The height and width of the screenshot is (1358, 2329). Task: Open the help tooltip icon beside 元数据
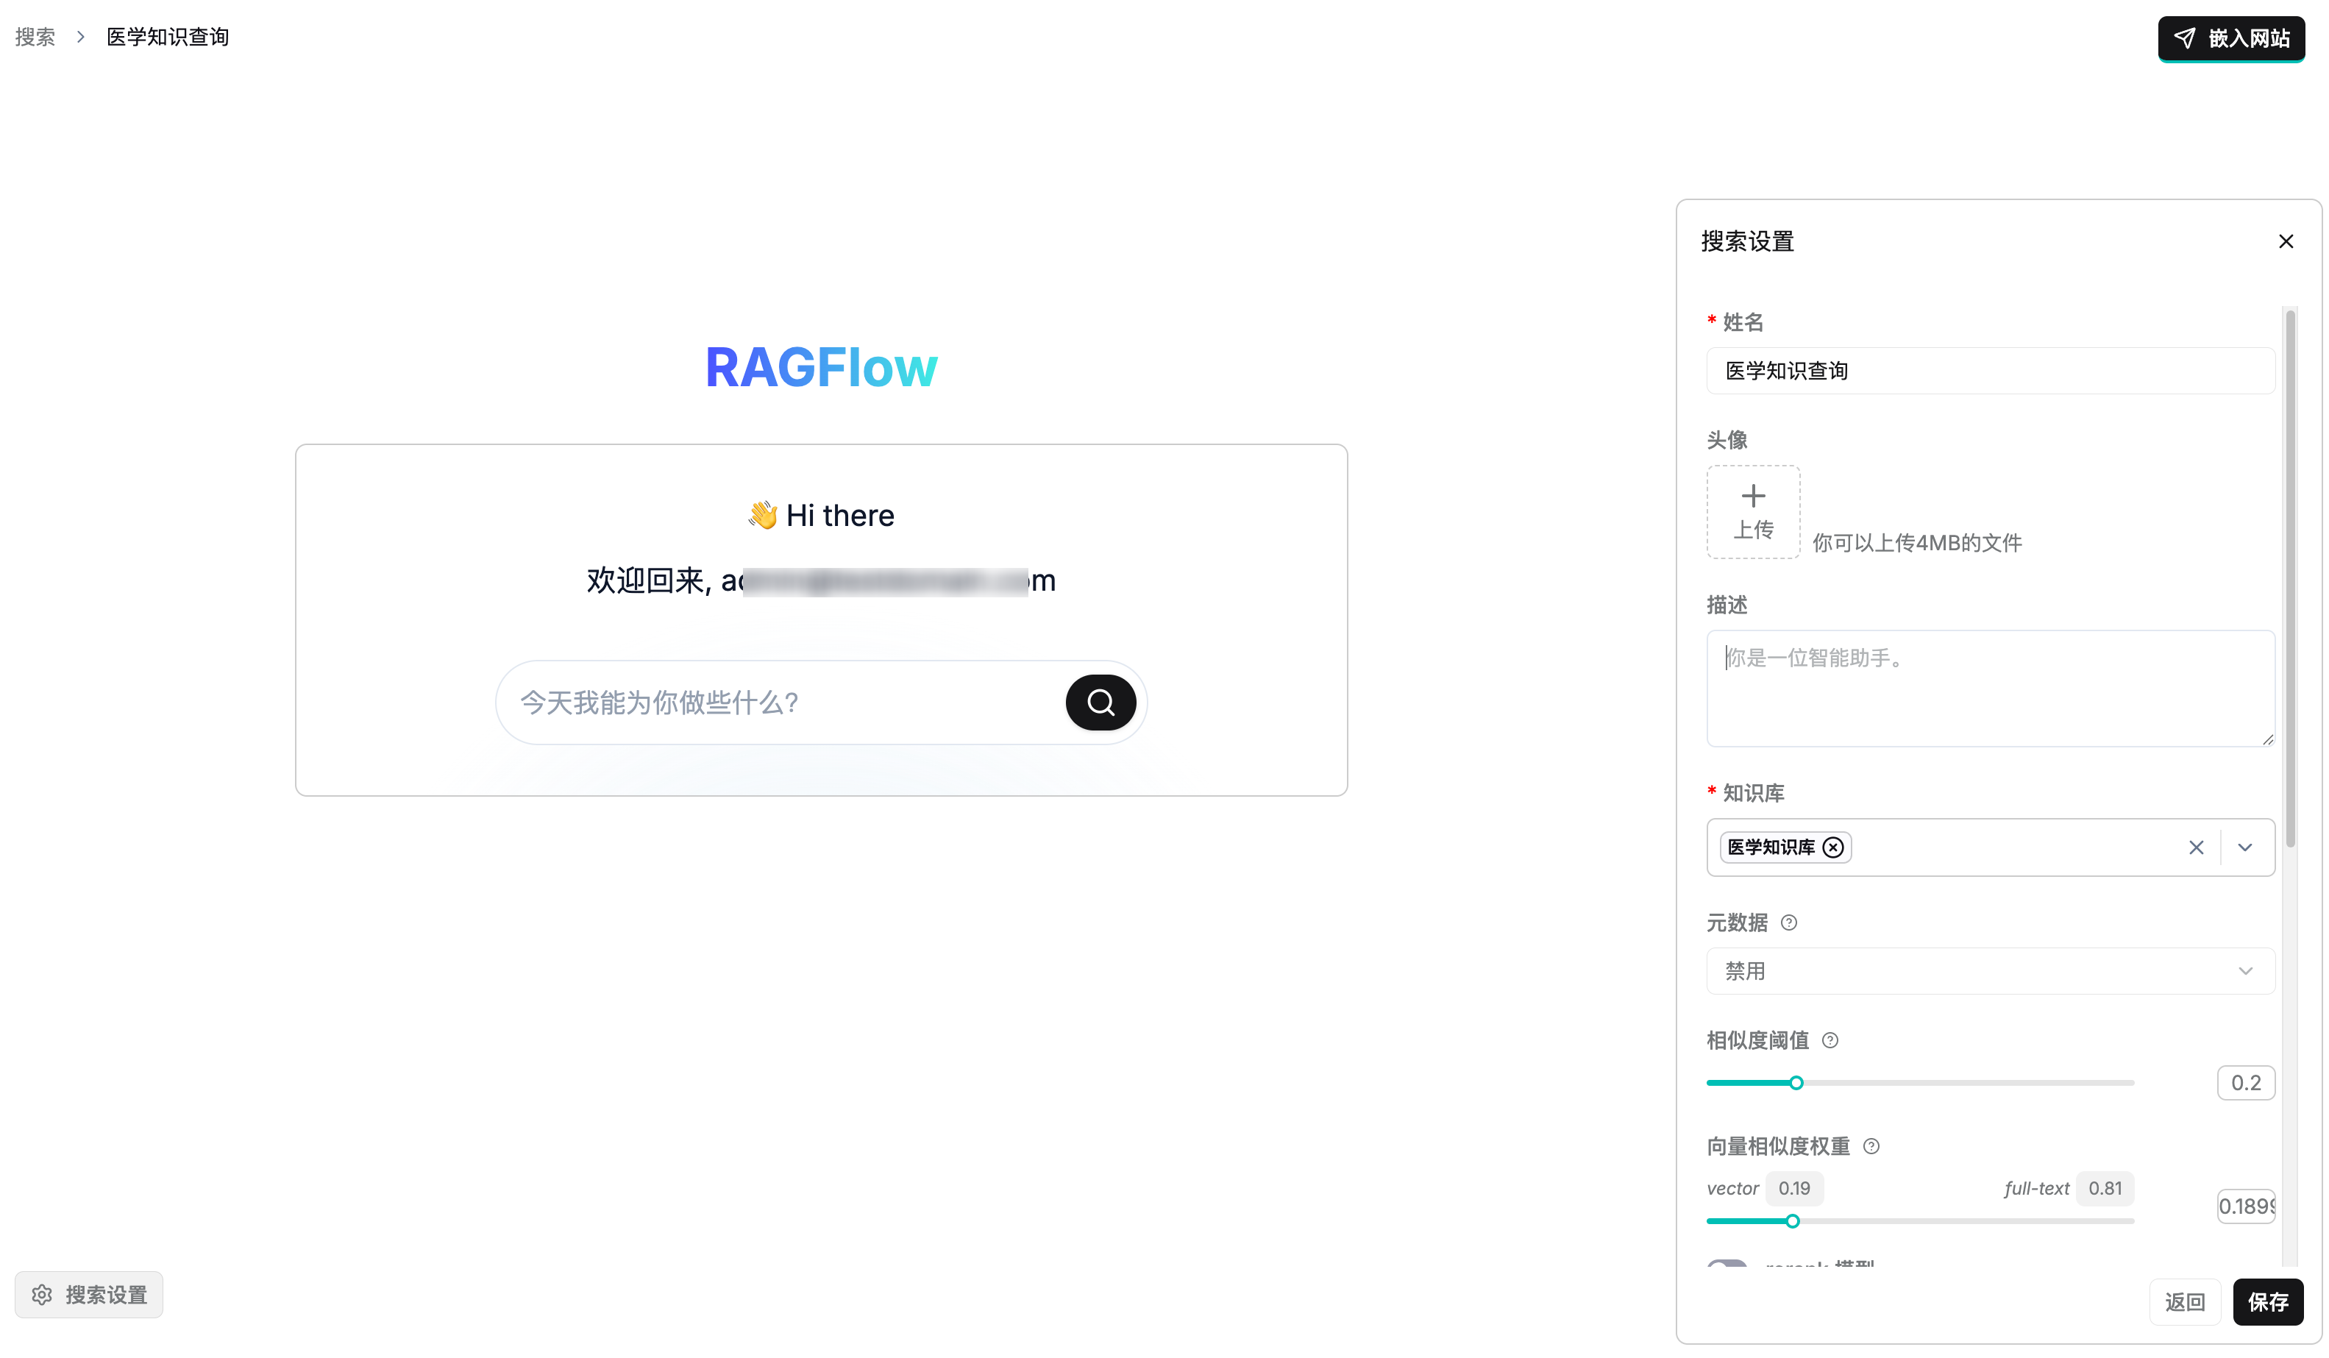pyautogui.click(x=1789, y=922)
